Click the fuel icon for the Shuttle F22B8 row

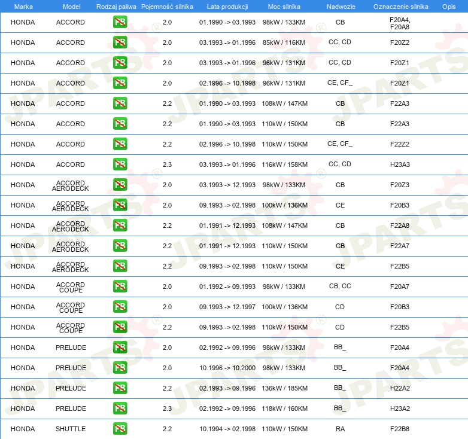120,429
